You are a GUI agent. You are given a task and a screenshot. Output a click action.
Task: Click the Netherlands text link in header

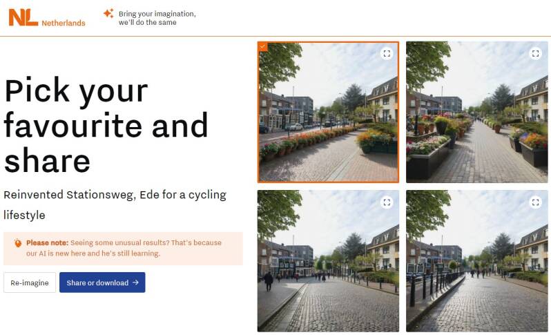click(x=64, y=23)
